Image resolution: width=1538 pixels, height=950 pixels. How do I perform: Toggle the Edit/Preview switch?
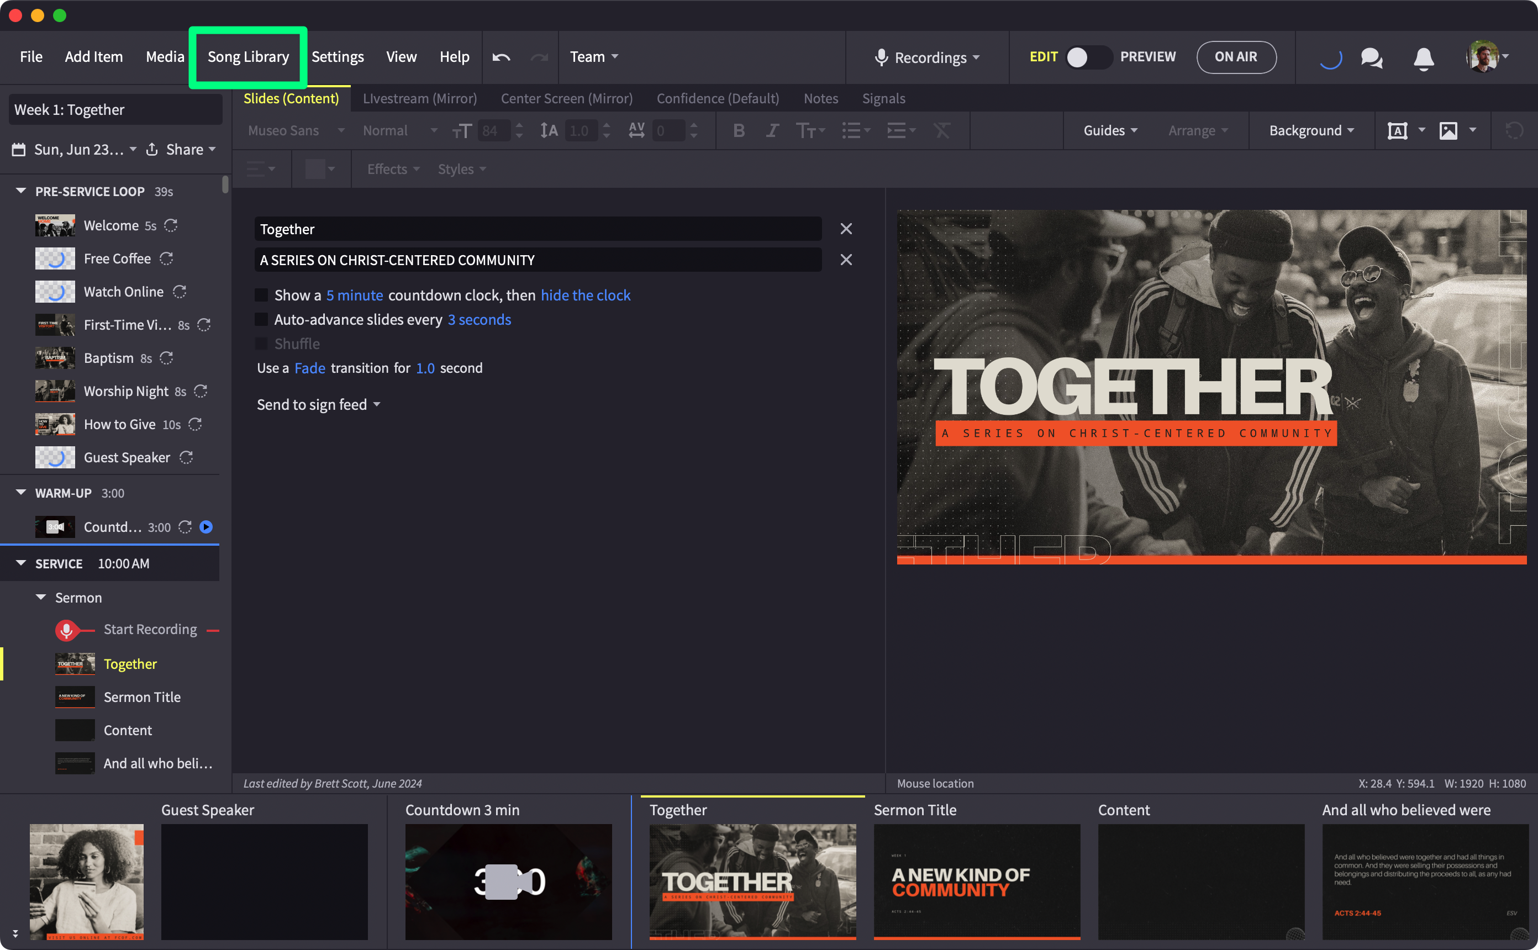[x=1088, y=57]
